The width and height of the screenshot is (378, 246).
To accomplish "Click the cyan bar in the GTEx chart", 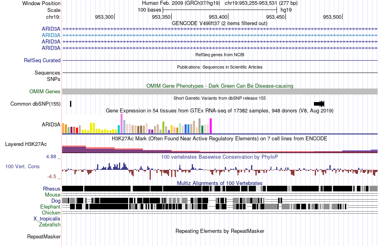I will pyautogui.click(x=119, y=129).
